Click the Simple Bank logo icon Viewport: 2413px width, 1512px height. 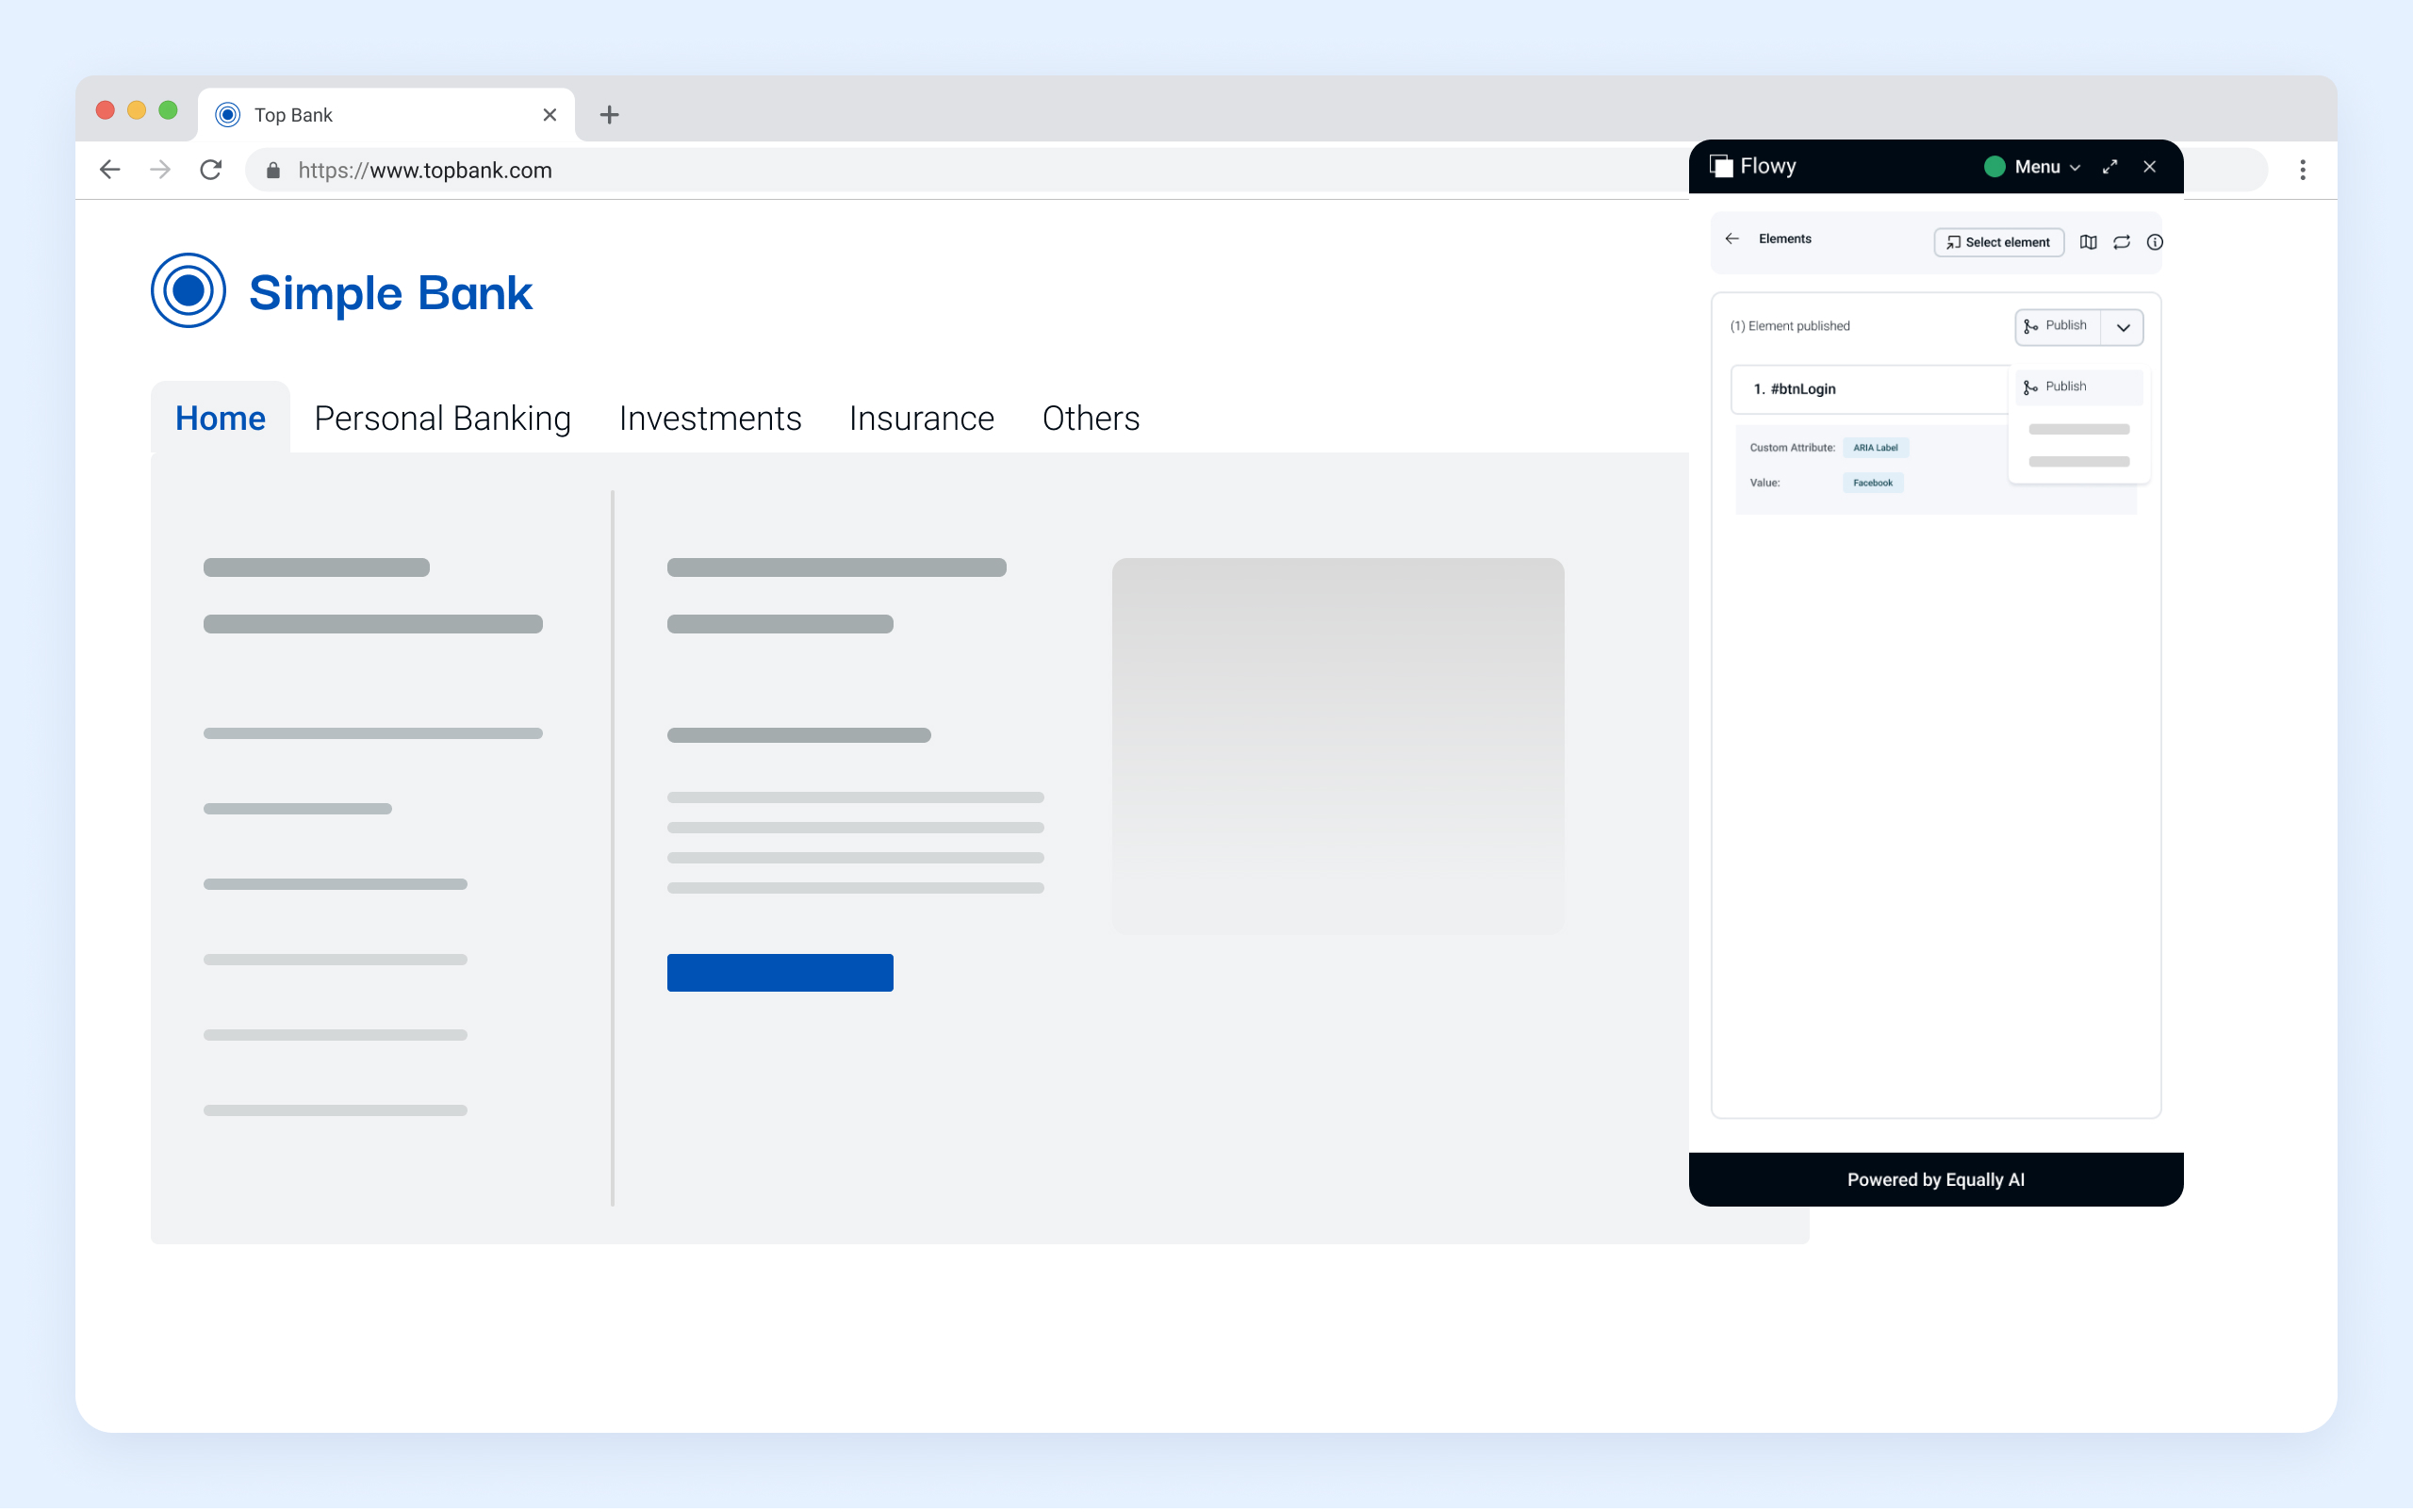tap(188, 291)
